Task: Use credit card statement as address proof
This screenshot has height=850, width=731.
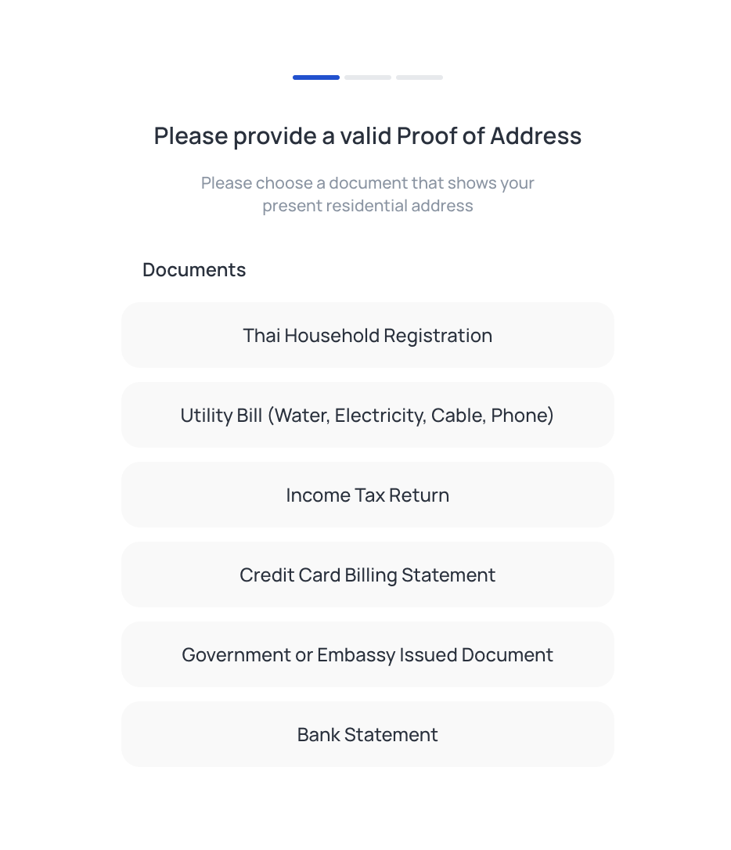Action: pos(367,574)
